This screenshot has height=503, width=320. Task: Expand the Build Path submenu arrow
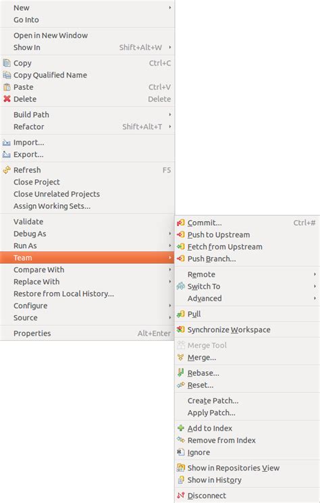170,114
